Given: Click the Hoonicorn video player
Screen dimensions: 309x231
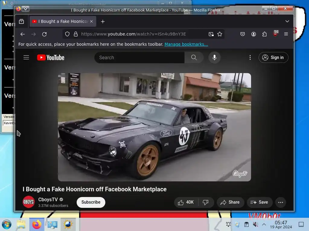Looking at the screenshot, I should click(x=154, y=127).
